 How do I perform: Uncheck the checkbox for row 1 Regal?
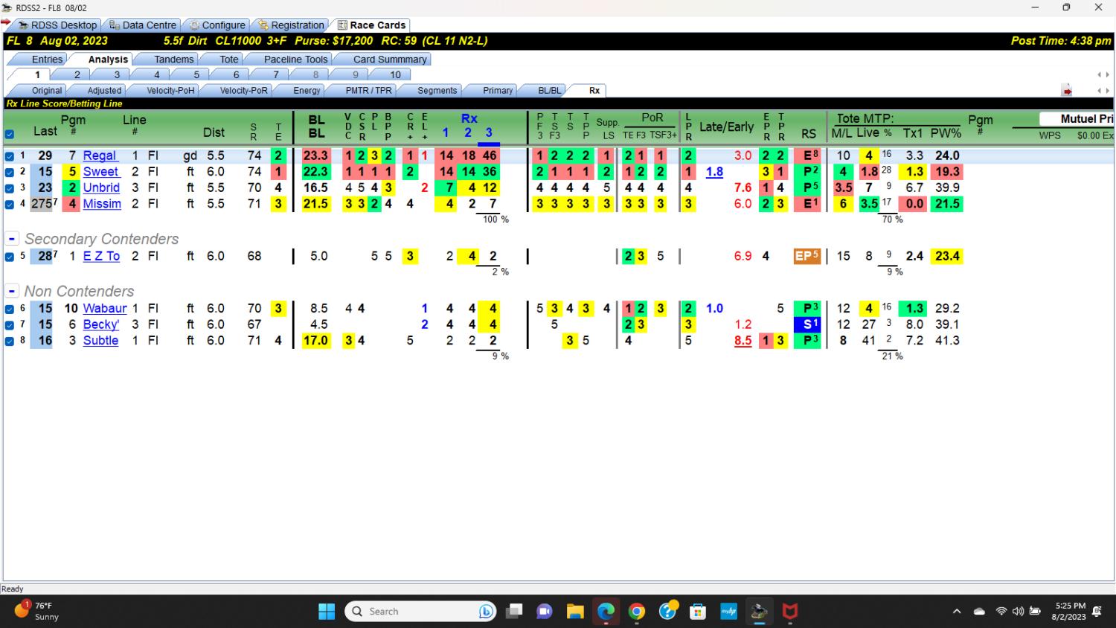[x=10, y=156]
